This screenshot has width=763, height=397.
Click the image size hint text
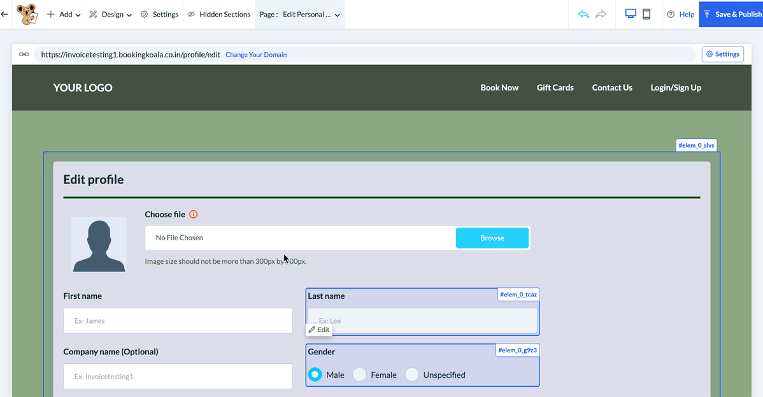(226, 261)
